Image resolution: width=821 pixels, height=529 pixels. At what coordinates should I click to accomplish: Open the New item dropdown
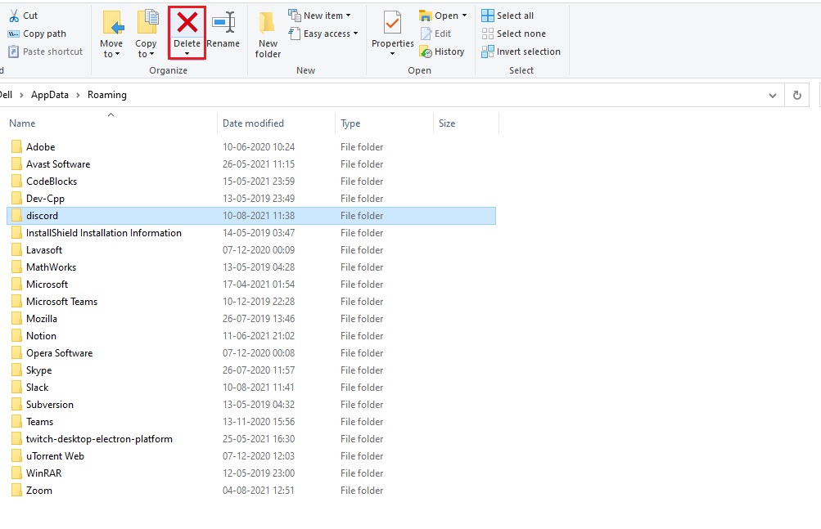[x=319, y=16]
